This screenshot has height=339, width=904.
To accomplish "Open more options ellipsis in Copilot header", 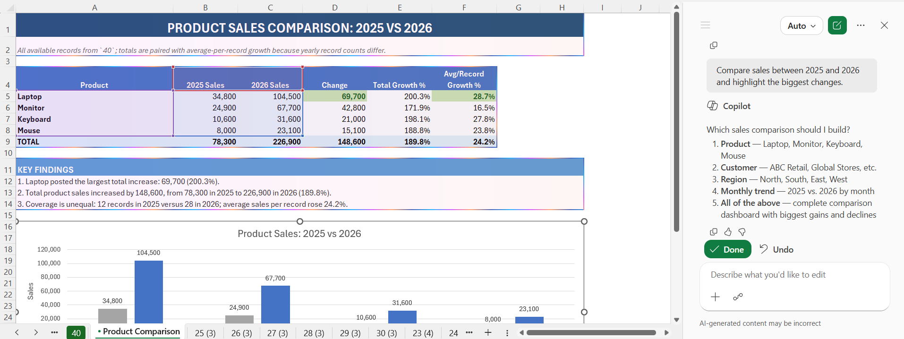I will click(861, 25).
